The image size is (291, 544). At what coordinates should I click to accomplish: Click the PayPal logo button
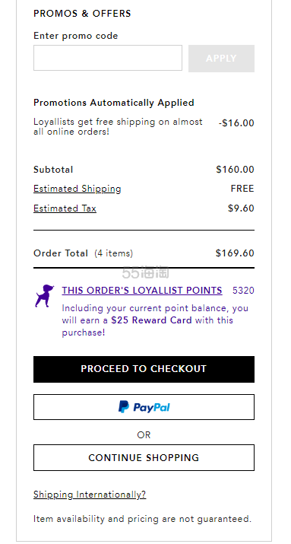pos(144,407)
